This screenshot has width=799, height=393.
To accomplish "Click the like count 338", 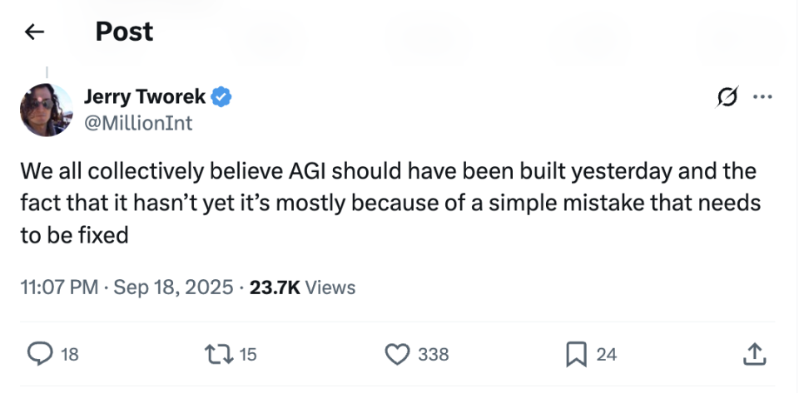I will [x=433, y=355].
